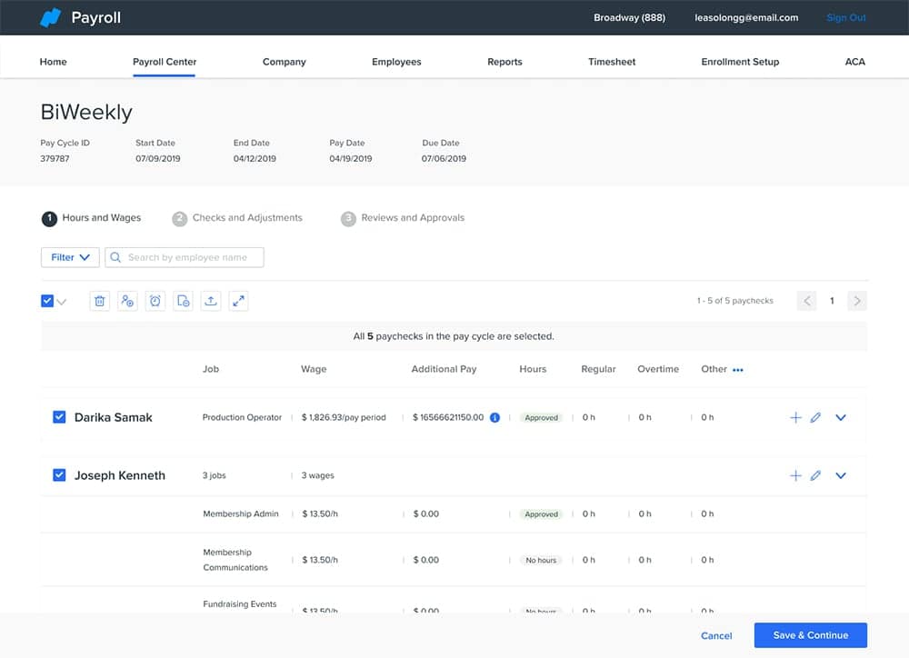
Task: Open the Employees menu tab
Action: 396,62
